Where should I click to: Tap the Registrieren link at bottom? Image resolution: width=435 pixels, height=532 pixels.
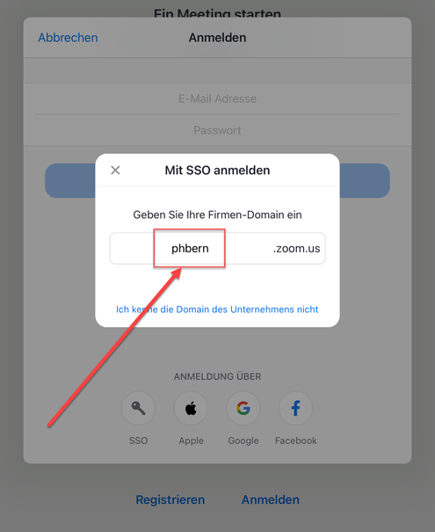(170, 499)
